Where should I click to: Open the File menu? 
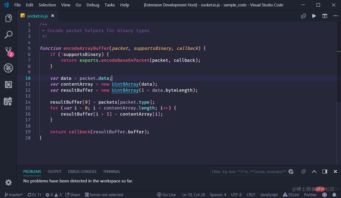(x=17, y=5)
